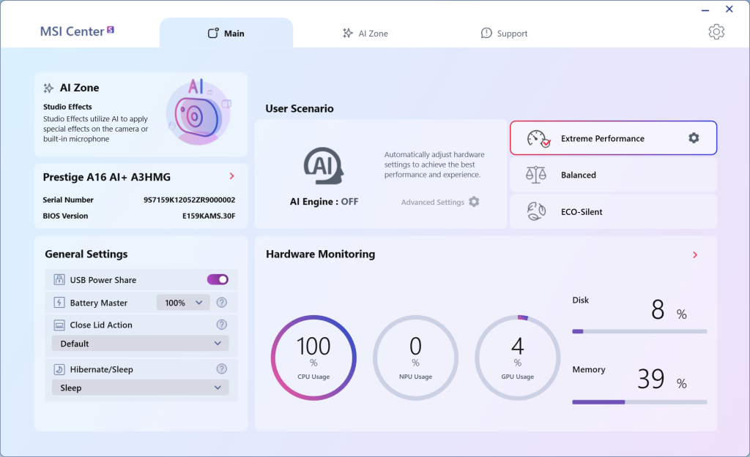Click the ECO-Silent leaf icon

click(536, 211)
